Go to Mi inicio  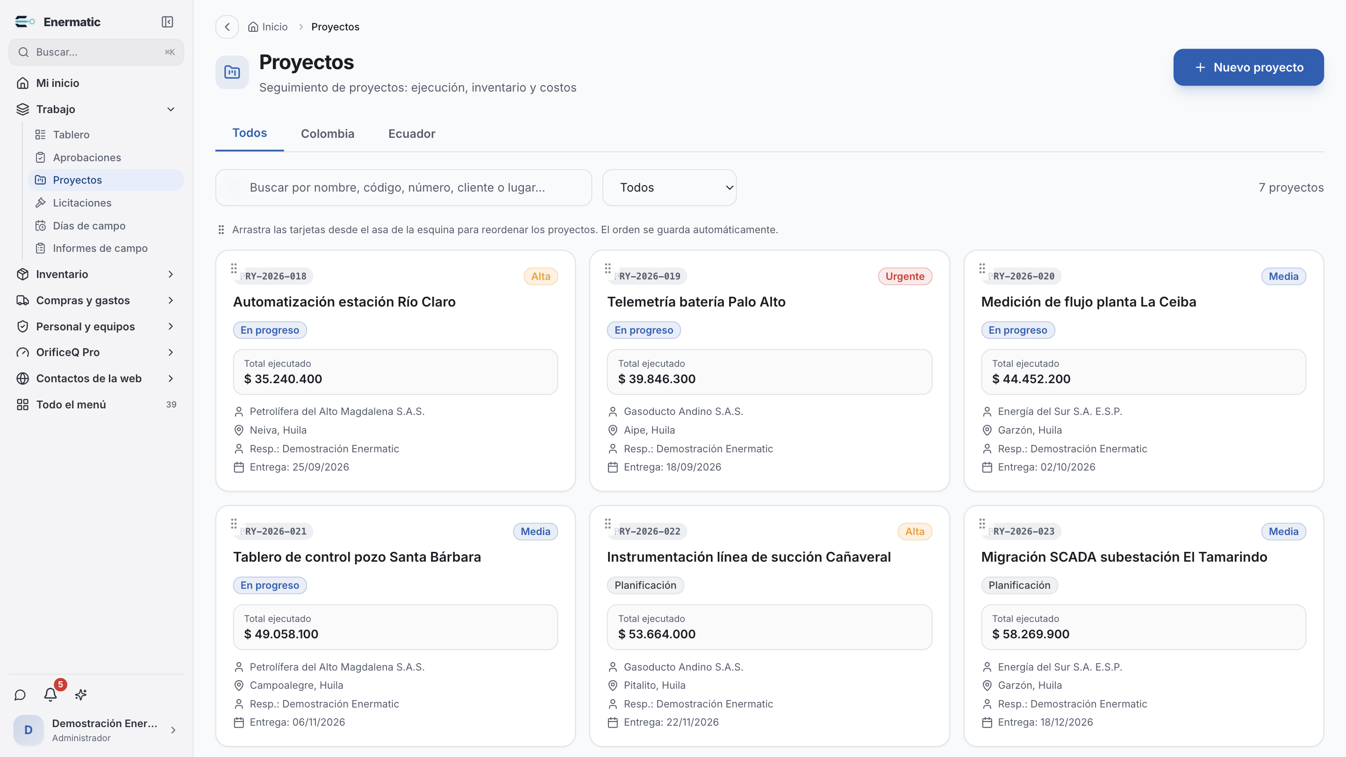pyautogui.click(x=96, y=83)
